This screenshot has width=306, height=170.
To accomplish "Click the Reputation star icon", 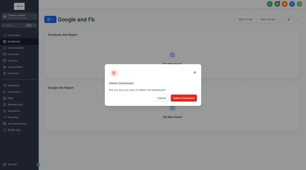I will [x=5, y=111].
